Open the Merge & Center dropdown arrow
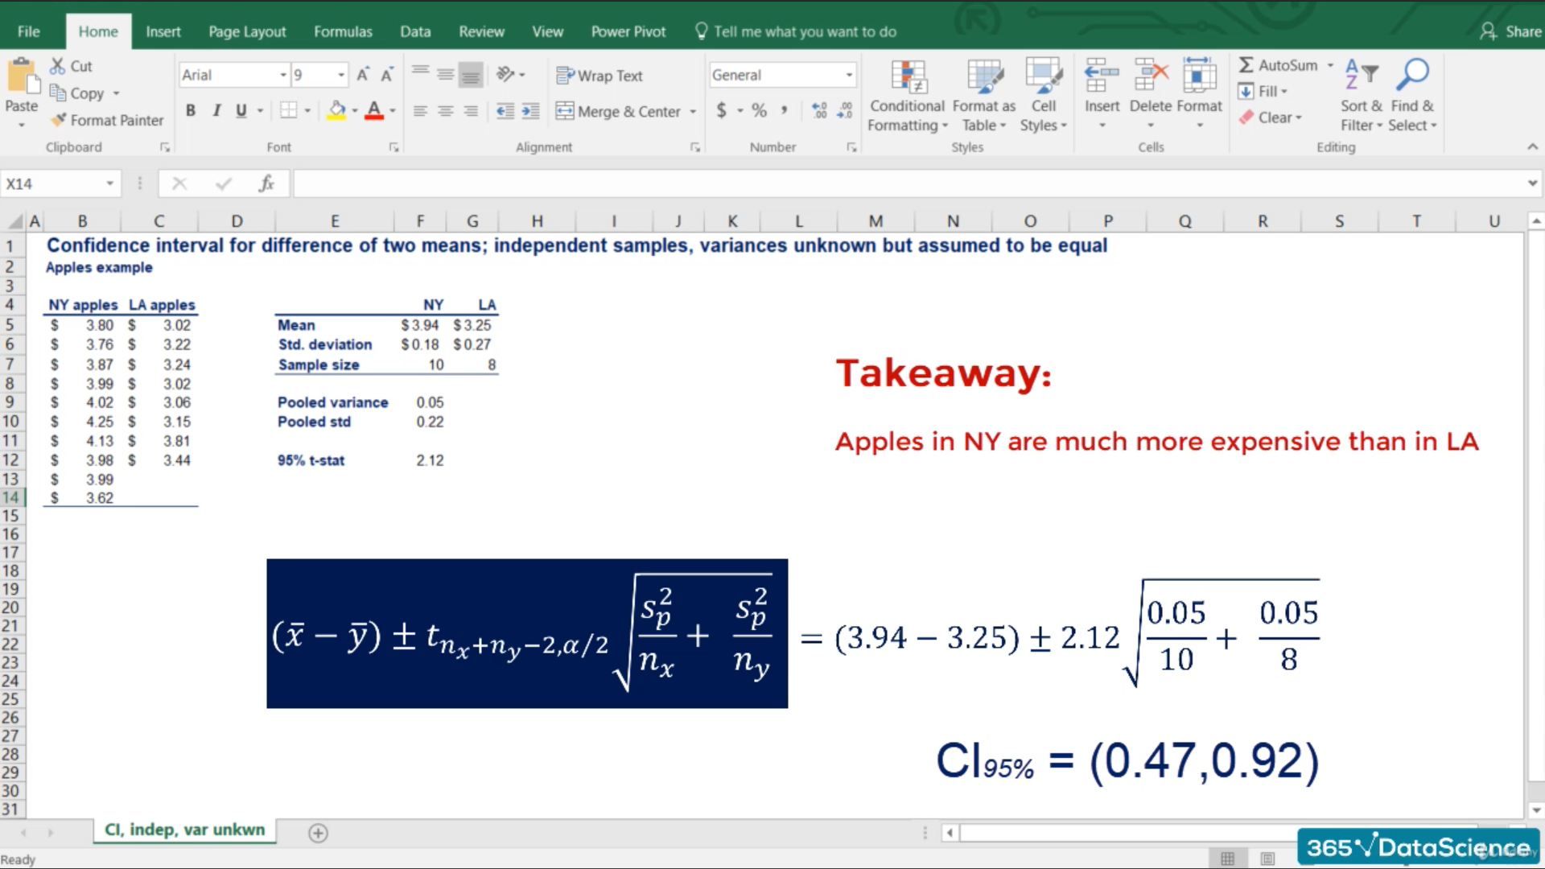Viewport: 1545px width, 869px height. tap(693, 112)
